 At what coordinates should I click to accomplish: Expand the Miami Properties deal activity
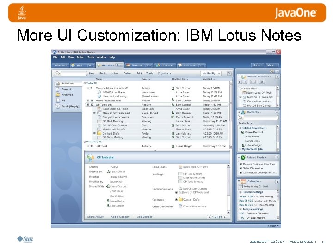(88, 101)
